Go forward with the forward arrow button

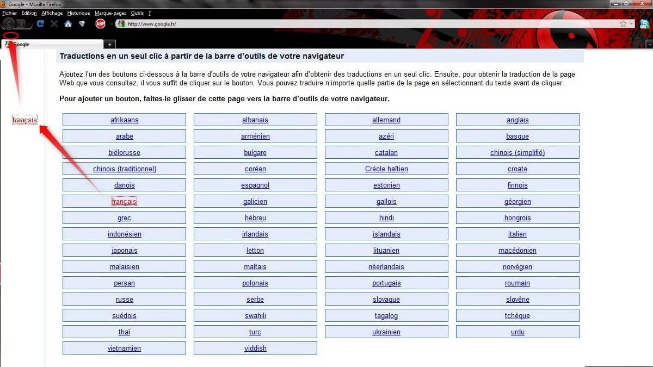pyautogui.click(x=22, y=24)
